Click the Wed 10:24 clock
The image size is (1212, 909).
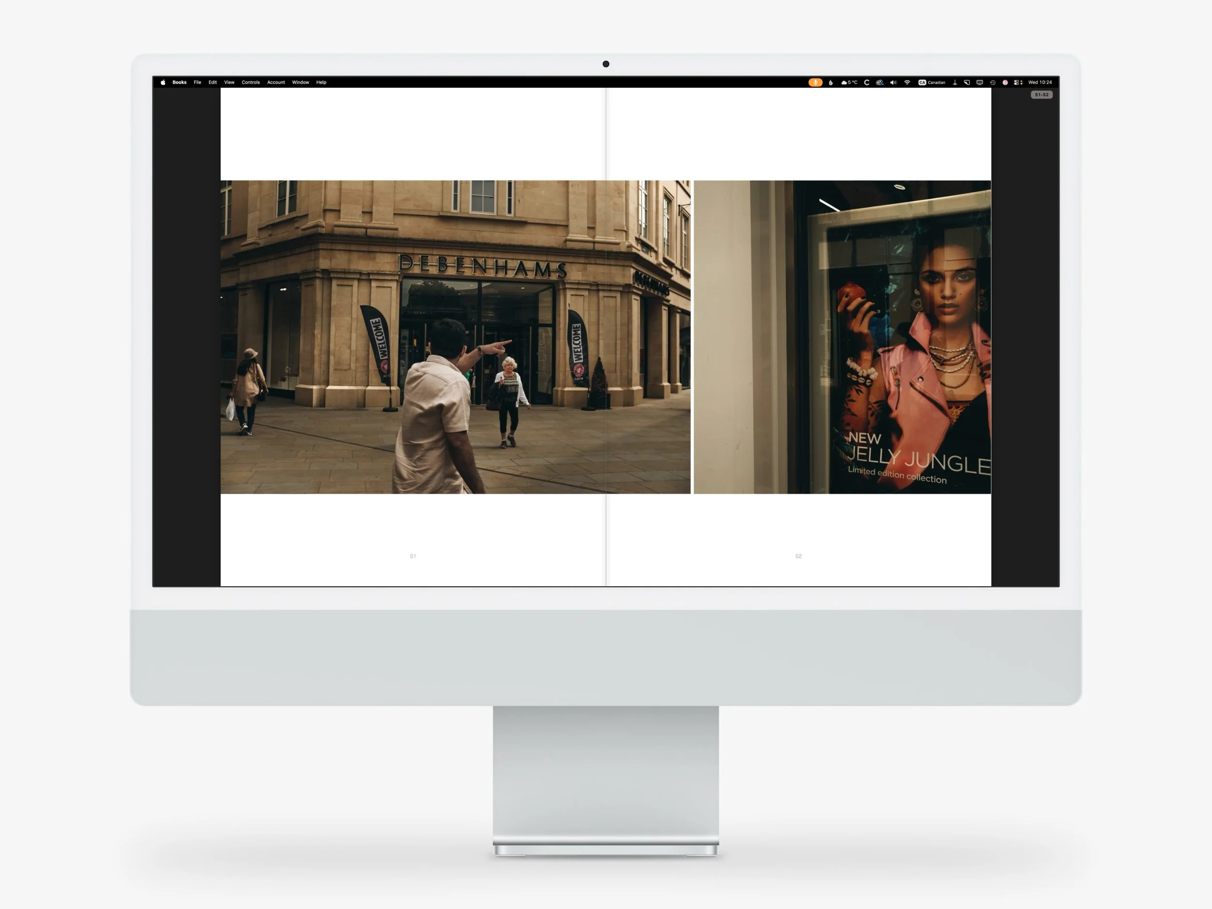[1040, 82]
